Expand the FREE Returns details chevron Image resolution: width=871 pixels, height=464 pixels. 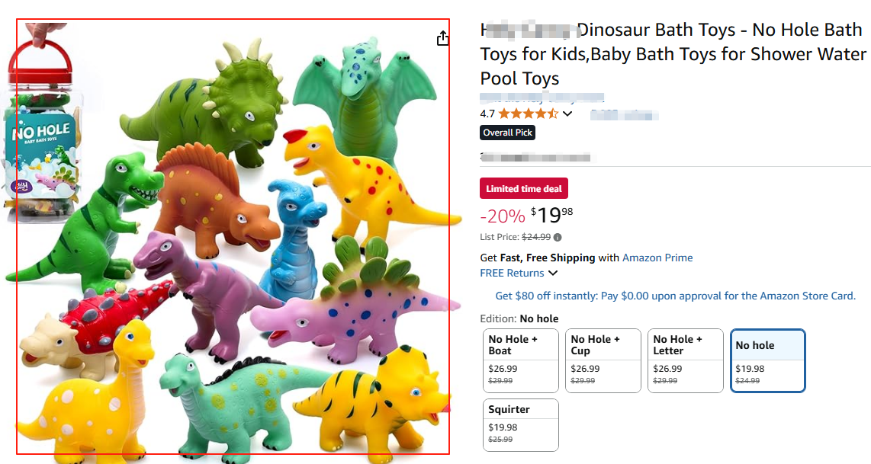553,274
